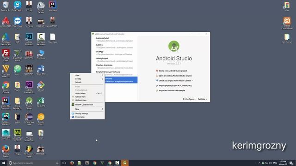The height and width of the screenshot is (166, 296).
Task: Open SimpleAndroidAppTreehouse recent project
Action: [114, 73]
